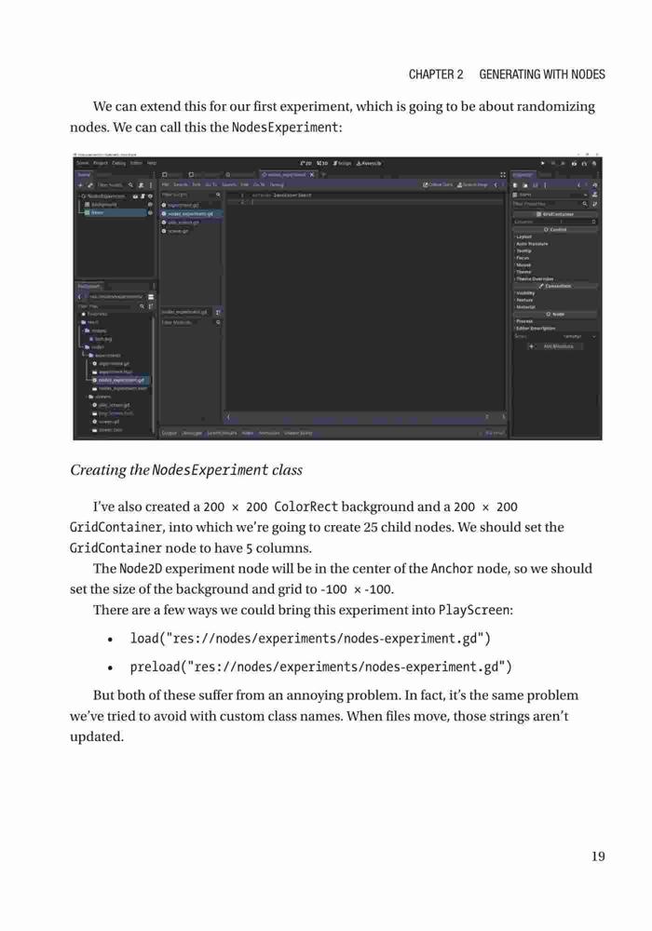
Task: Click the new resource icon in Inspector toolbar
Action: pos(515,185)
